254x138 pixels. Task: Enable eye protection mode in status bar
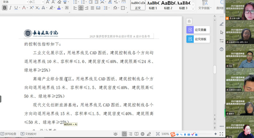point(115,134)
